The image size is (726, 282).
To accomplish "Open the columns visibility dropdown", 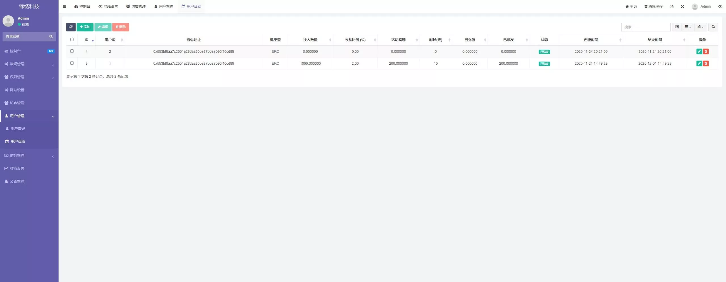I will coord(688,27).
